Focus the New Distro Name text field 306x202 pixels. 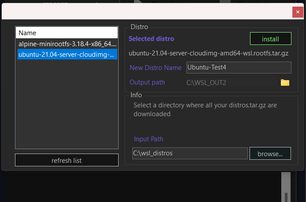pyautogui.click(x=239, y=67)
